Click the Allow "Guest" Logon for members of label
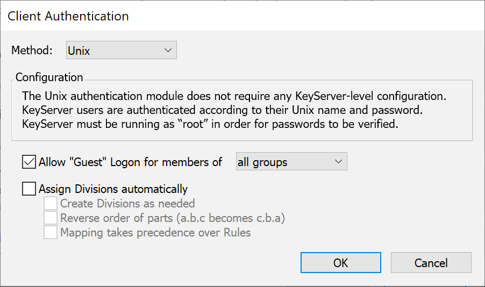 [x=131, y=162]
